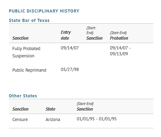Select the State Bar of Texas heading
The width and height of the screenshot is (161, 137).
pos(29,21)
